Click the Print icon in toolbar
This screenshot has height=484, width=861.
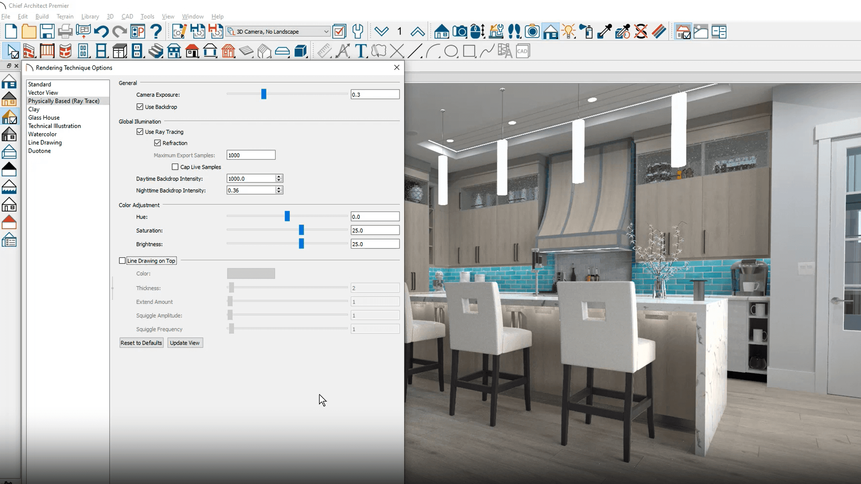65,32
